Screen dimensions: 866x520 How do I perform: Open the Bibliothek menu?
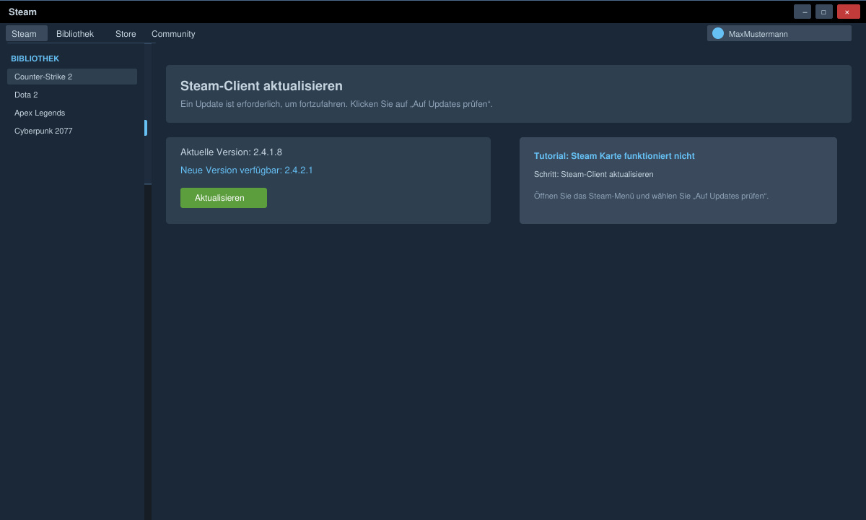[x=75, y=34]
